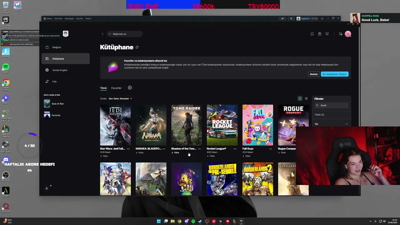Open League of Legends desktop shortcut
This screenshot has height=225, width=400.
coord(6,131)
